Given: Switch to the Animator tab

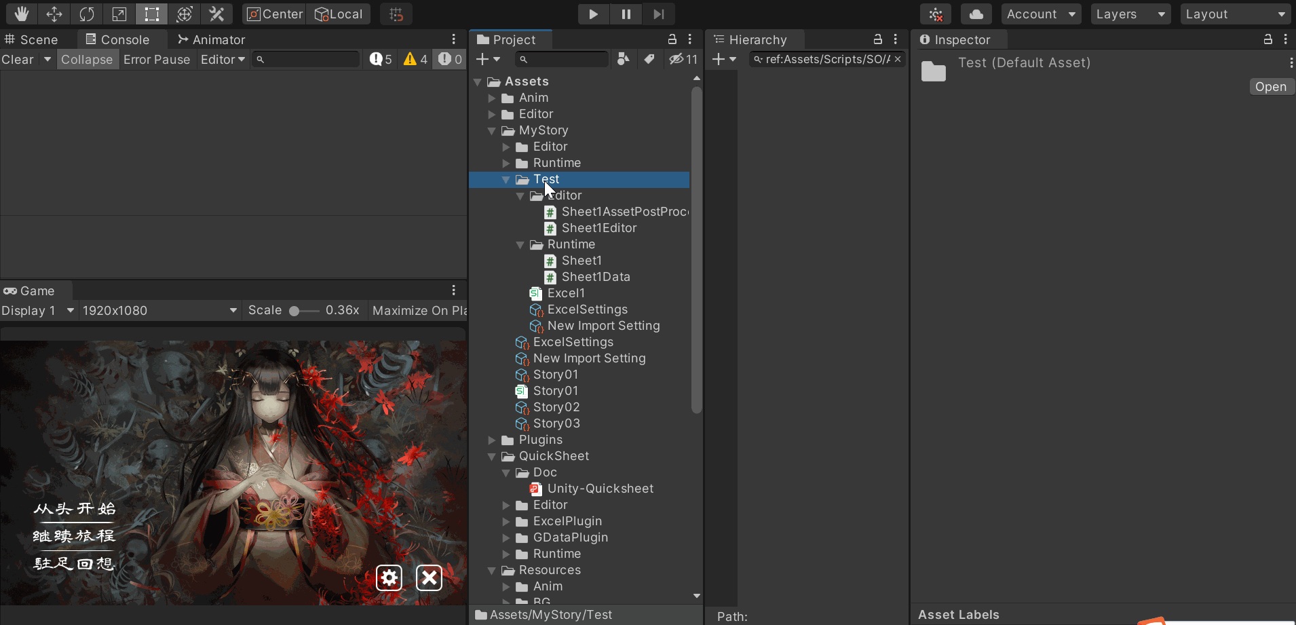Looking at the screenshot, I should click(x=211, y=39).
